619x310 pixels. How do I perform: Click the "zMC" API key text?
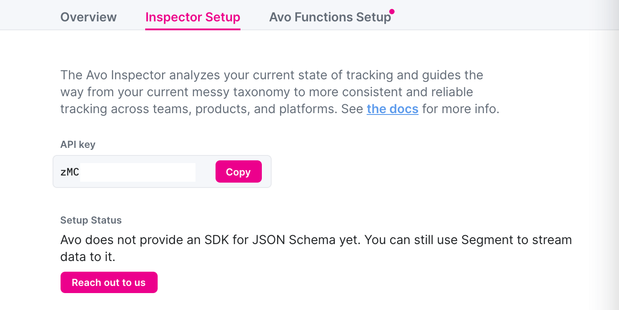[69, 172]
